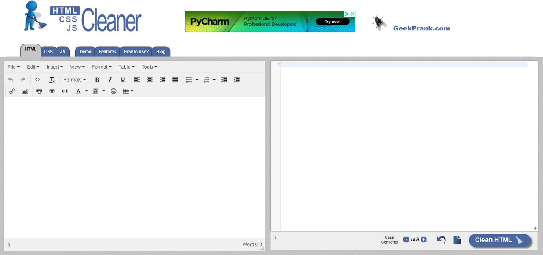Open the ad info triangle icon
Image resolution: width=543 pixels, height=255 pixels.
(347, 14)
